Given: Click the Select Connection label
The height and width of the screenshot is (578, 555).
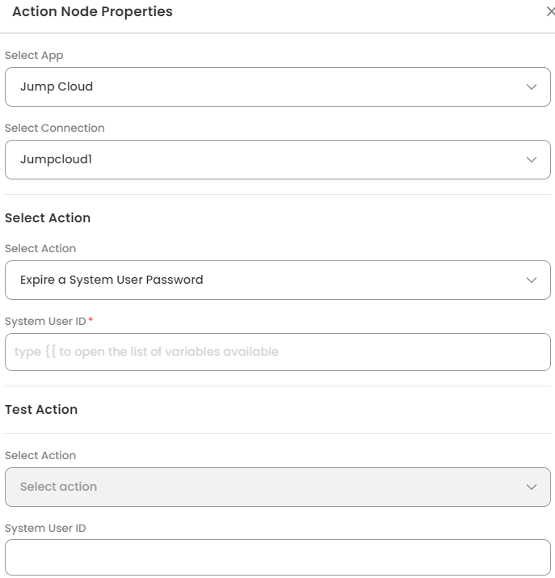Looking at the screenshot, I should point(55,128).
